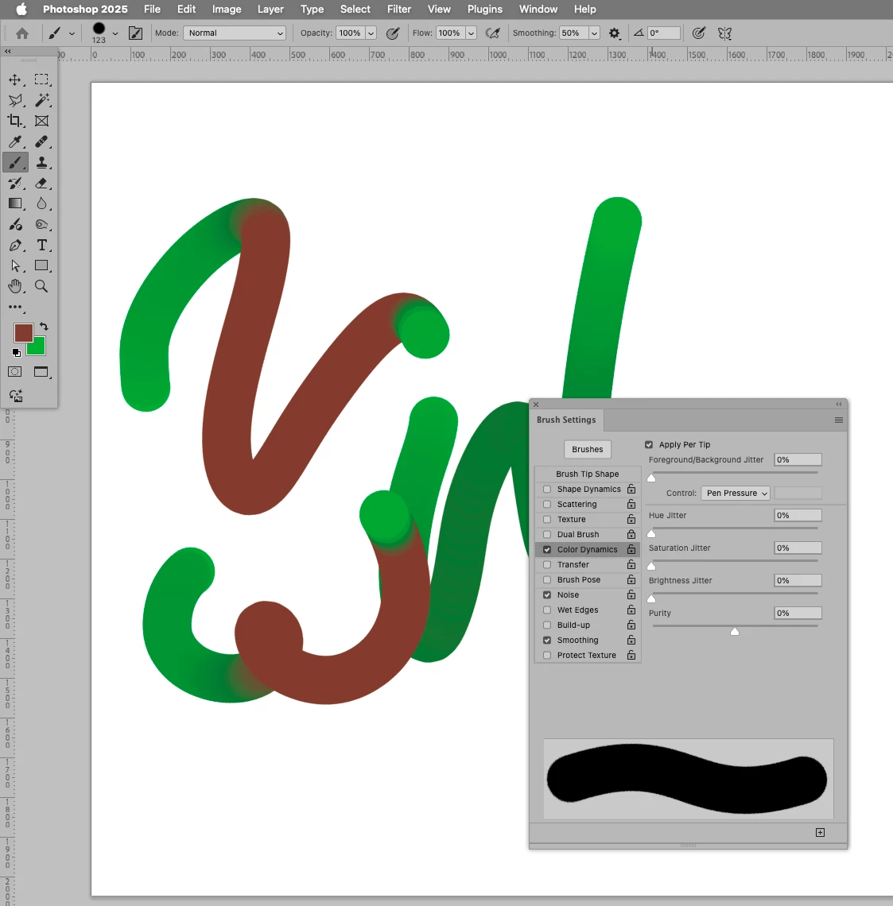Open the tool preset picker arrow
This screenshot has width=893, height=906.
72,33
